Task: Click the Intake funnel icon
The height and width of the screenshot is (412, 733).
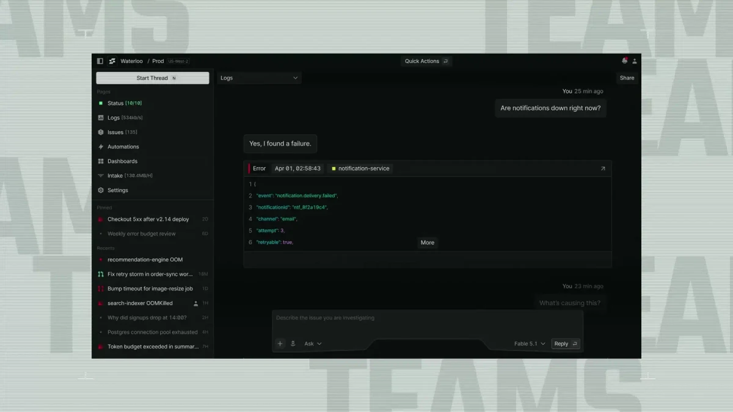Action: (101, 176)
